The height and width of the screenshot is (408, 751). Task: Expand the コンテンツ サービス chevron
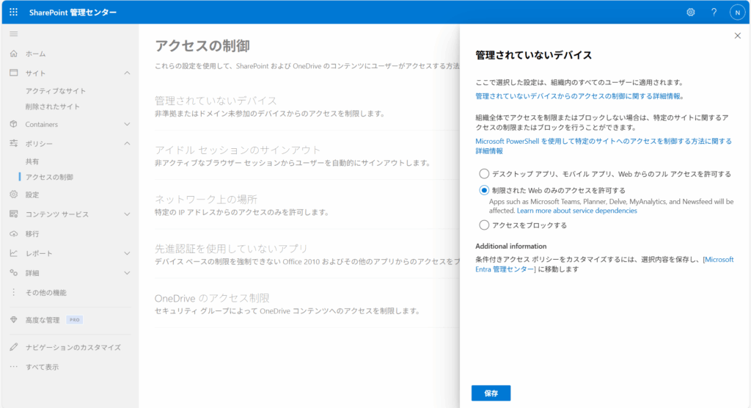point(127,214)
